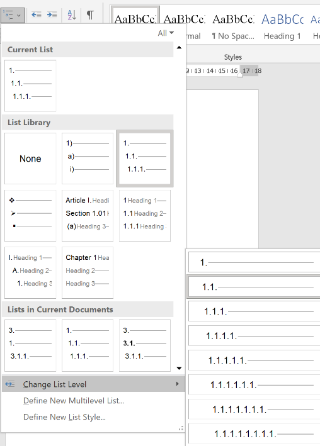The width and height of the screenshot is (320, 446).
Task: Select the 1) a) i) list style
Action: pos(88,159)
